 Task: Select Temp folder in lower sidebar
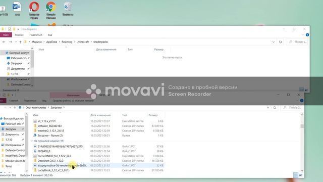pyautogui.click(x=9, y=166)
